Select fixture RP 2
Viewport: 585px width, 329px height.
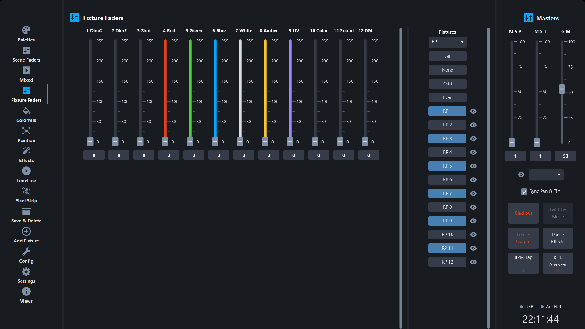(x=447, y=125)
